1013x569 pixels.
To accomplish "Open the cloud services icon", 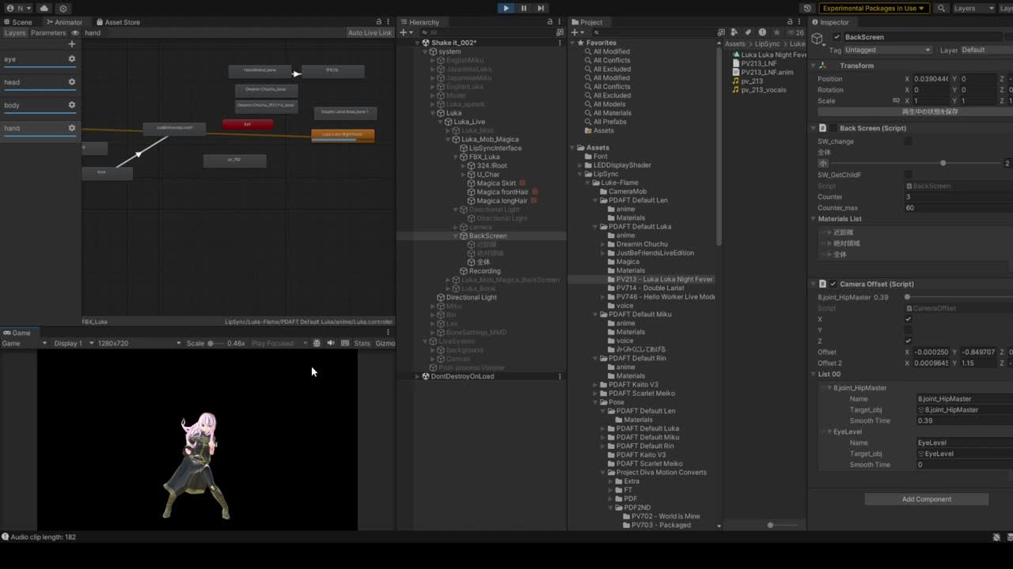I will (x=44, y=8).
